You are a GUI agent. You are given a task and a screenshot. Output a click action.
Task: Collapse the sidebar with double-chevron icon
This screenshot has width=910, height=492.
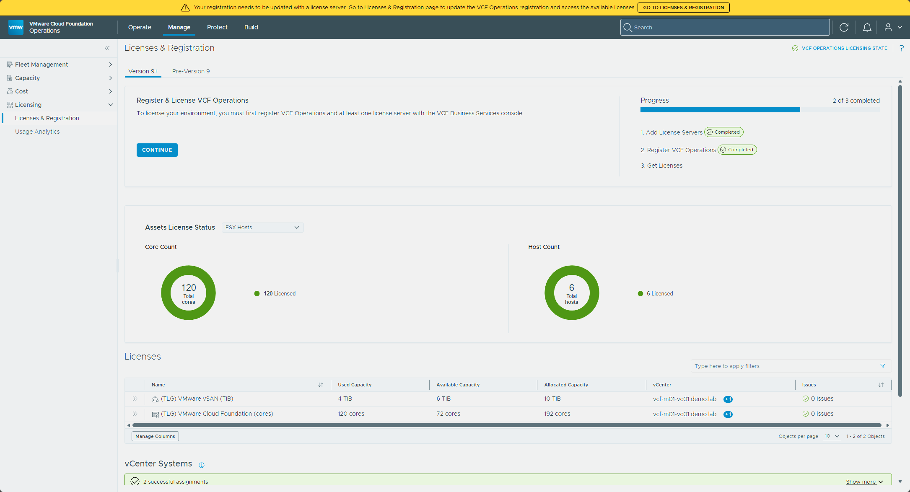(107, 48)
